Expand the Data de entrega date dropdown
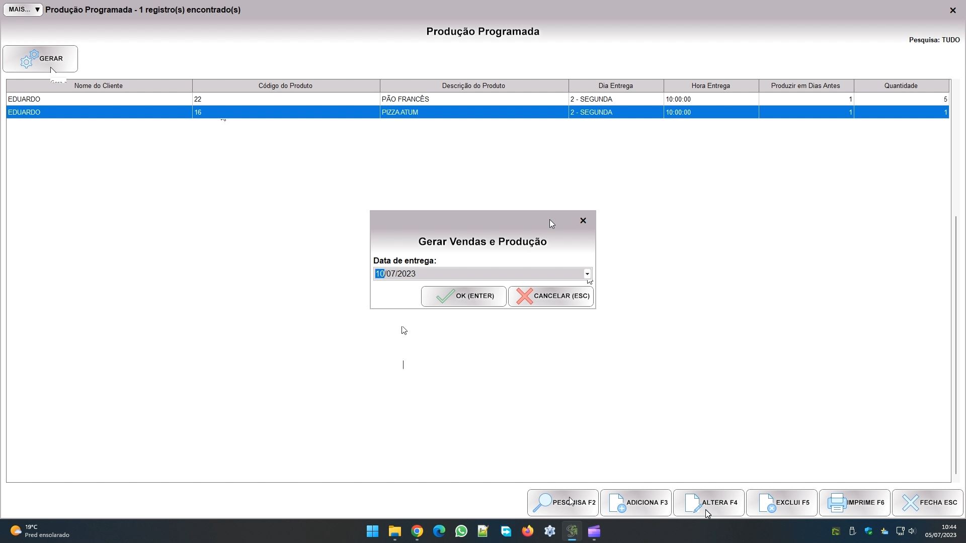This screenshot has width=966, height=543. point(587,274)
